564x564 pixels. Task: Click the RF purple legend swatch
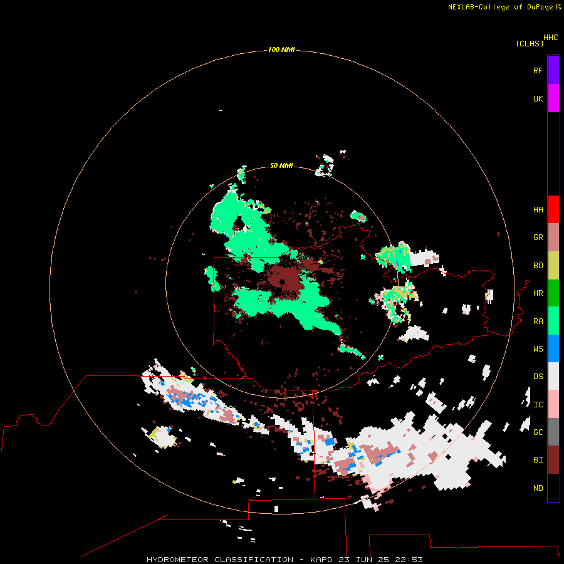(553, 70)
